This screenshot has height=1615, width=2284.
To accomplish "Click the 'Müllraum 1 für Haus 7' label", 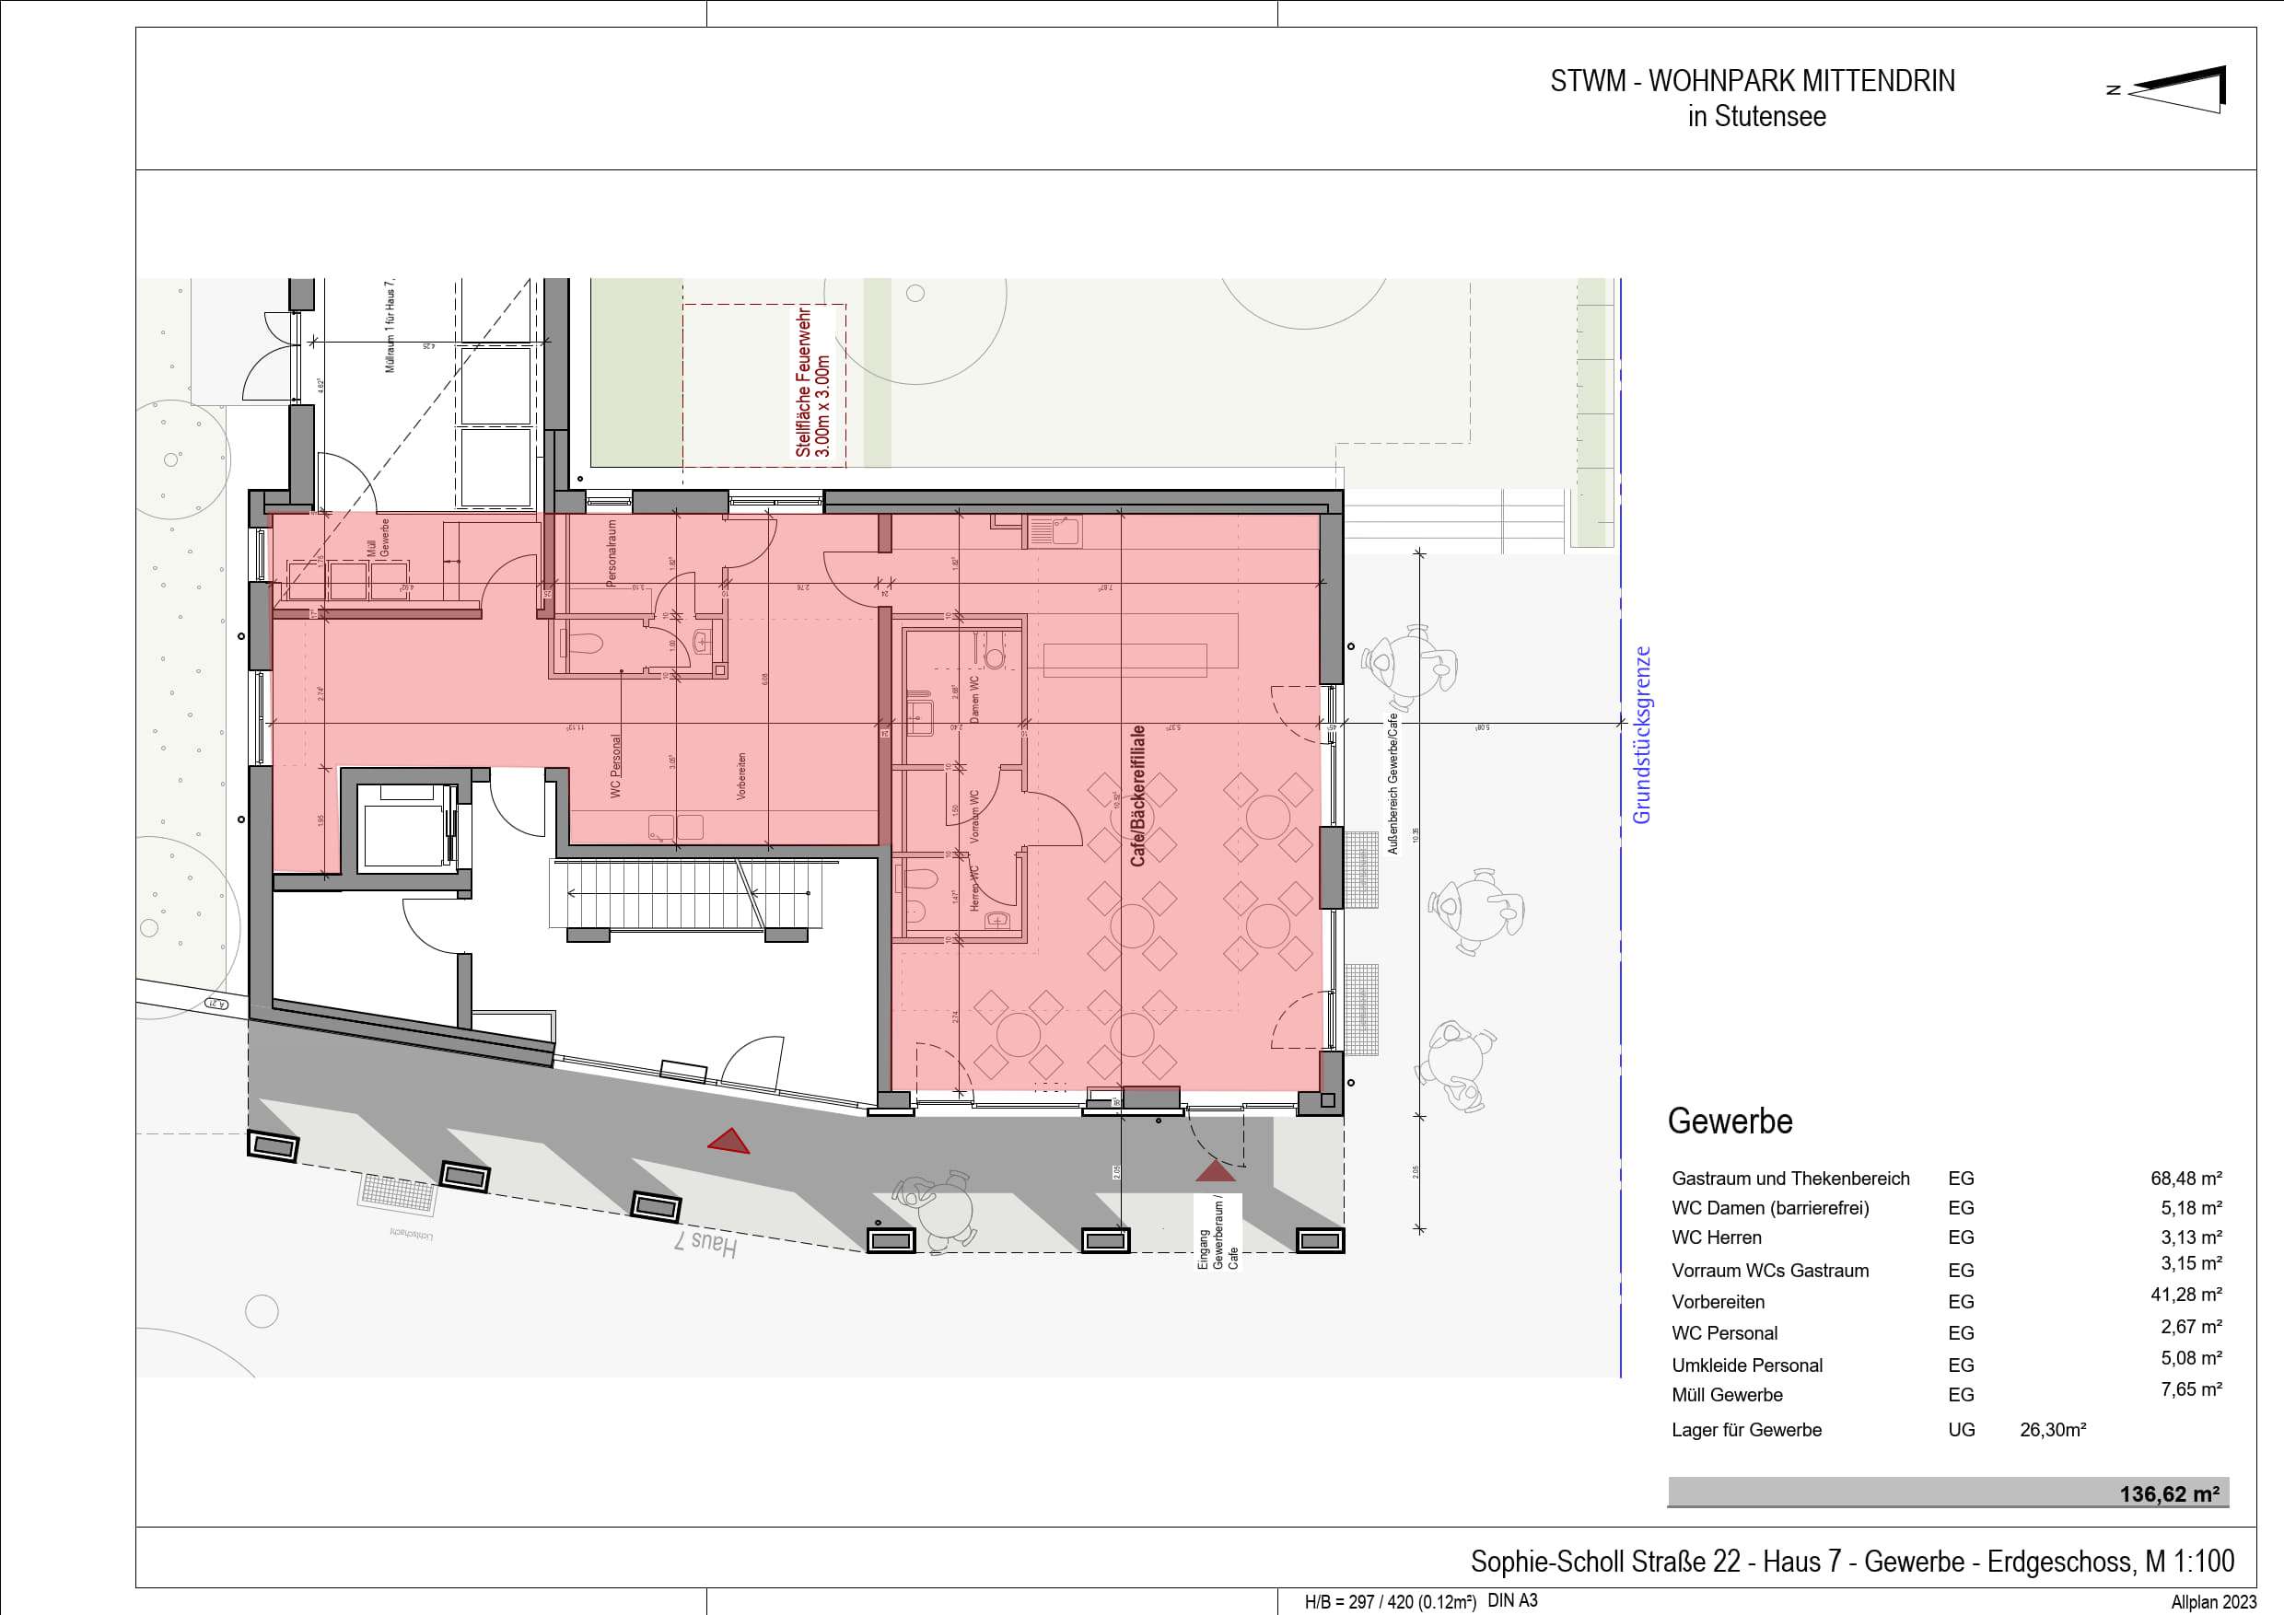I will pos(390,325).
